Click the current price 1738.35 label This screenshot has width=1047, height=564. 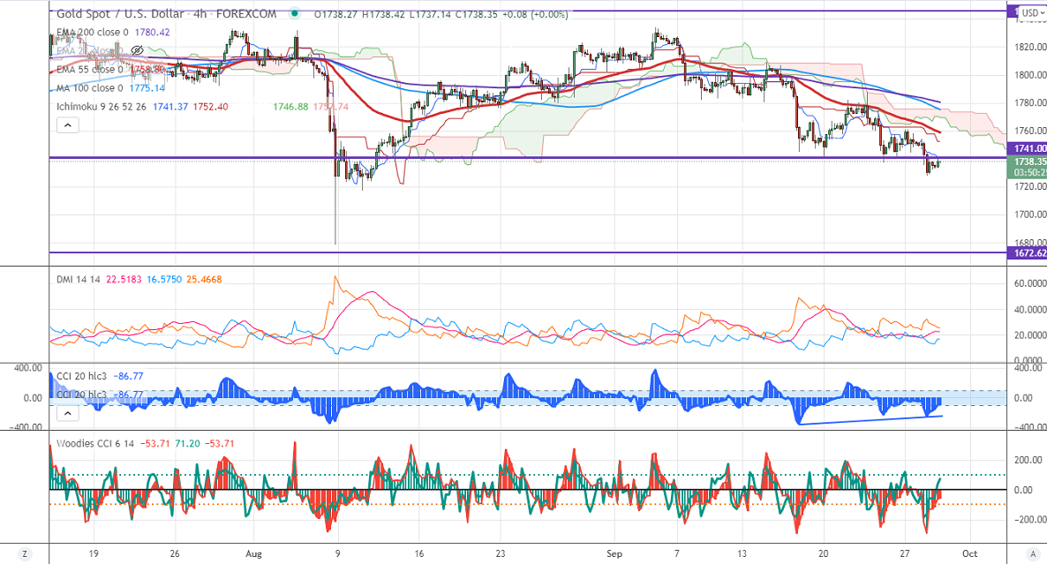[1028, 162]
